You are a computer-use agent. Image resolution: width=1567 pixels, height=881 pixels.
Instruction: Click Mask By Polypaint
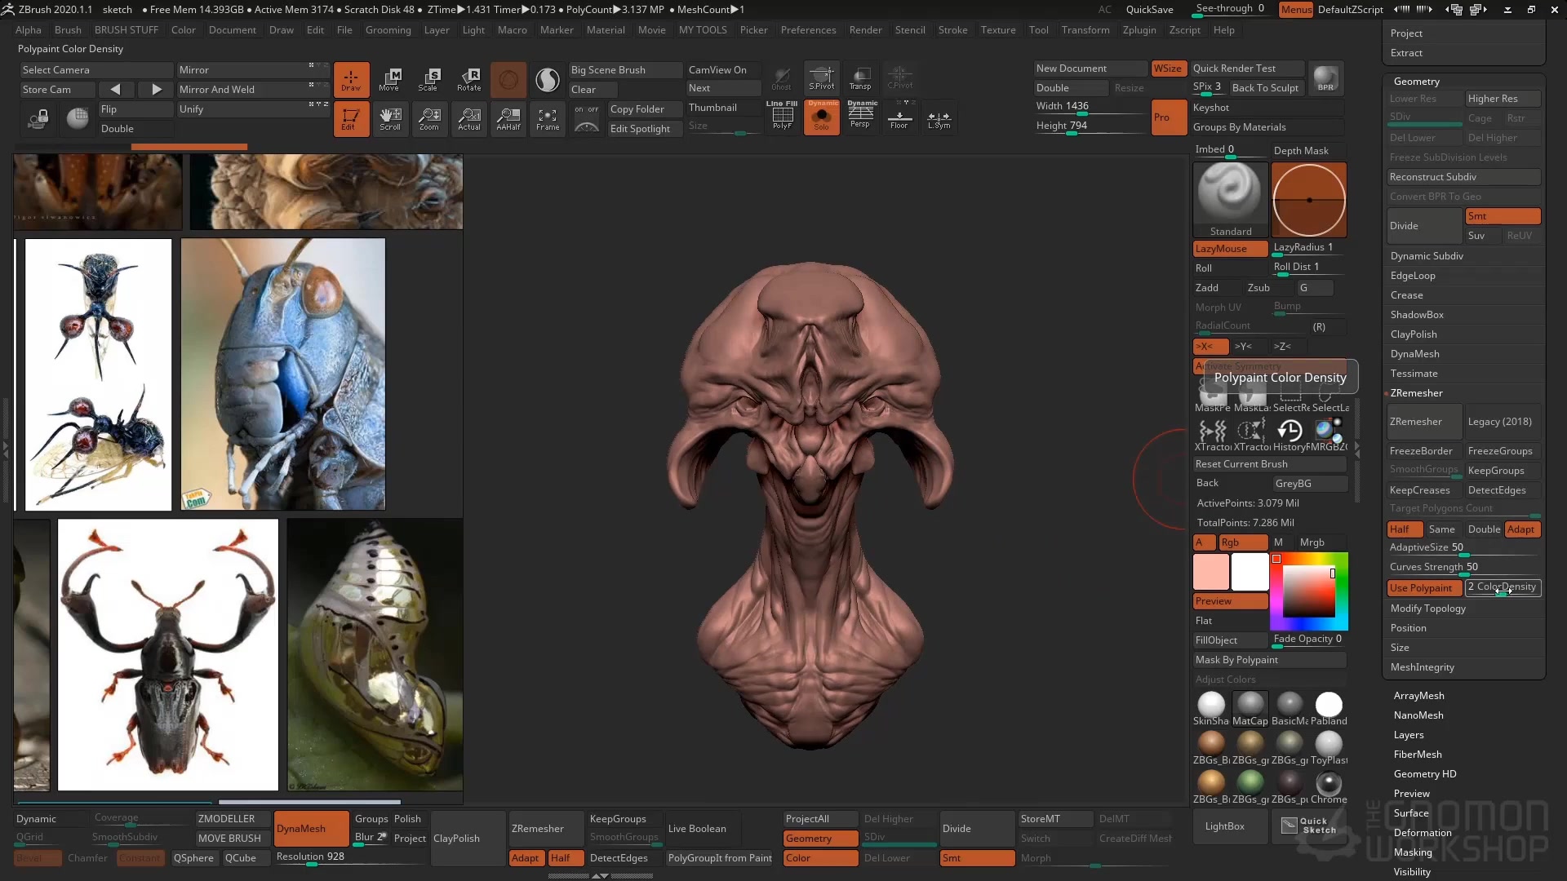point(1269,659)
